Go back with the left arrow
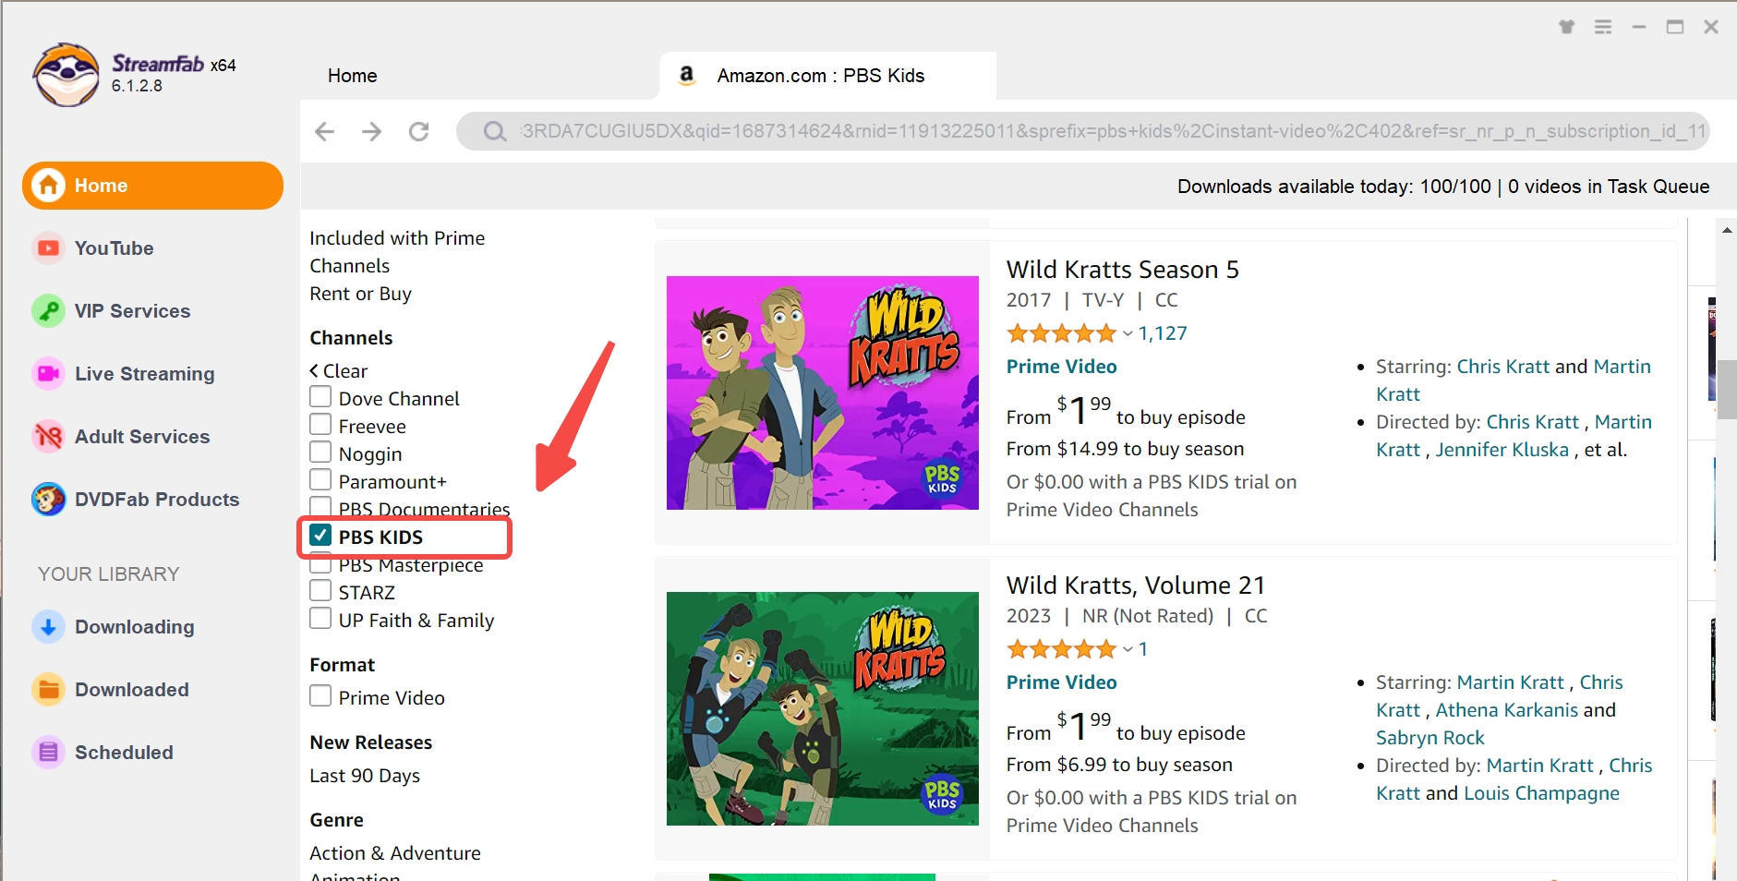Viewport: 1737px width, 881px height. pos(324,131)
